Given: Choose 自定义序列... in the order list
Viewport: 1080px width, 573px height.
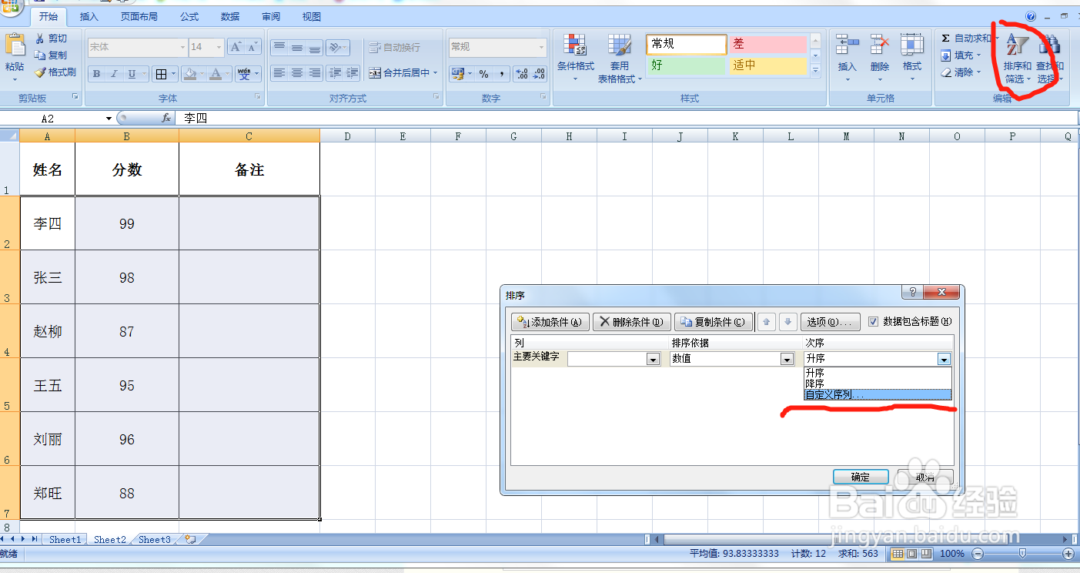Looking at the screenshot, I should click(878, 394).
